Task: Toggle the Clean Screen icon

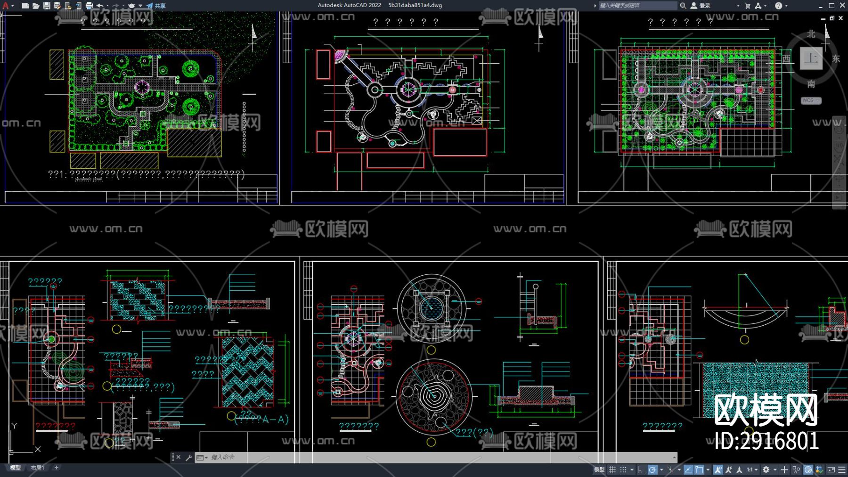Action: click(831, 469)
